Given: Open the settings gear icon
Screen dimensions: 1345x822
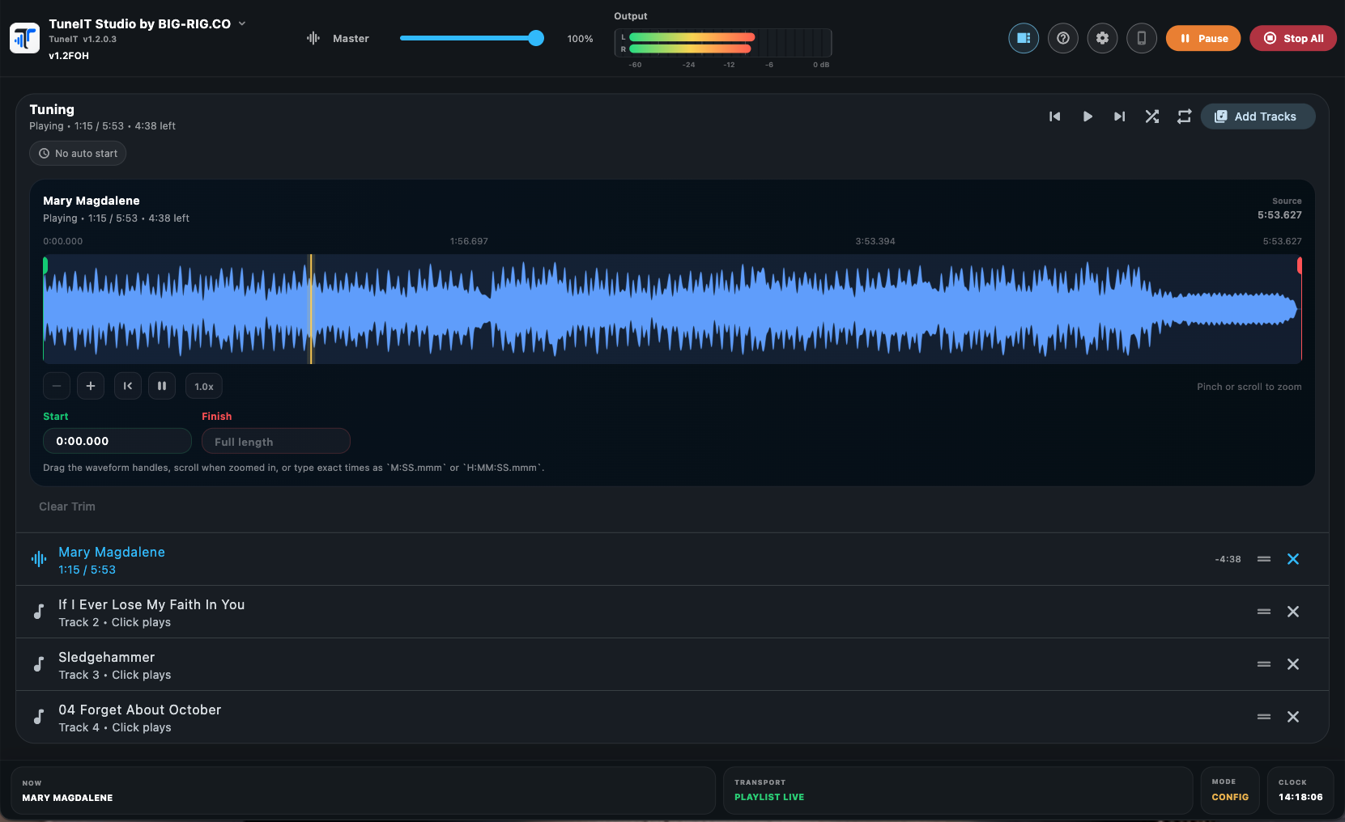Looking at the screenshot, I should click(x=1102, y=38).
